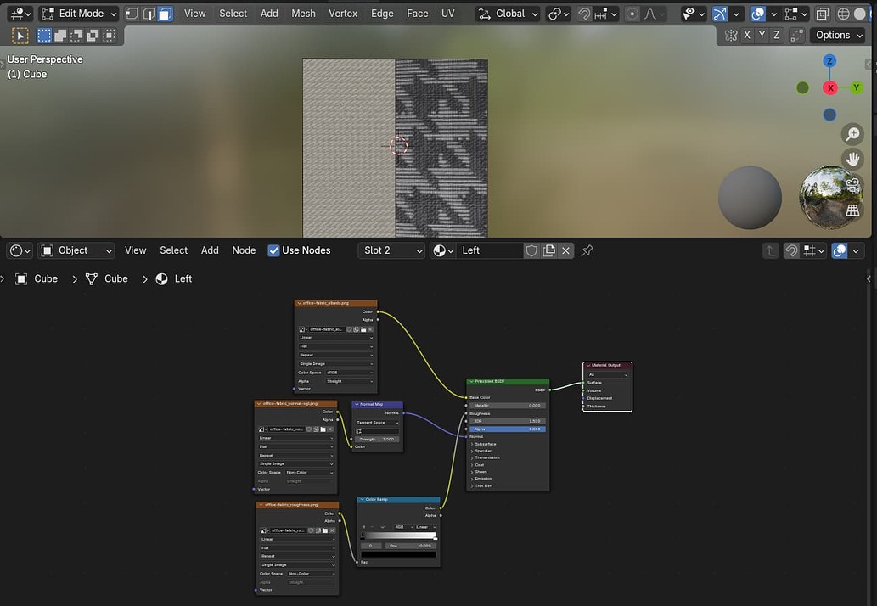Open the Node menu in shader editor
Viewport: 877px width, 606px height.
pyautogui.click(x=244, y=250)
